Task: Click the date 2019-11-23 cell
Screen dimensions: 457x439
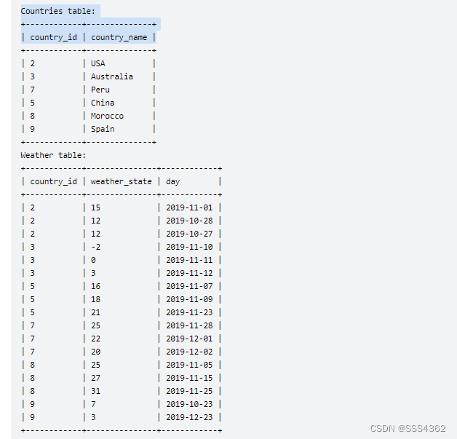Action: click(x=189, y=312)
